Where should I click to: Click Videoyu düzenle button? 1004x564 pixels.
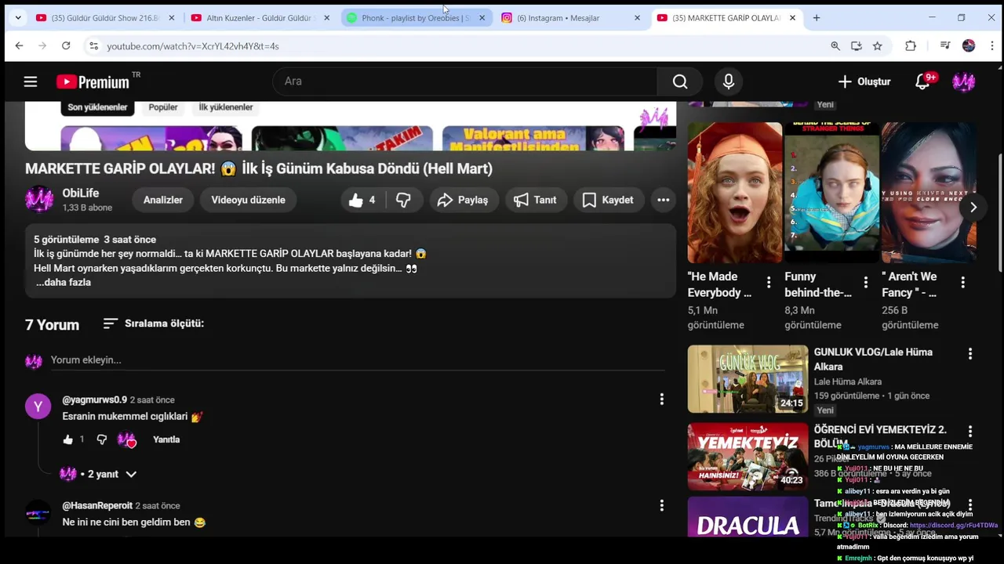(248, 200)
